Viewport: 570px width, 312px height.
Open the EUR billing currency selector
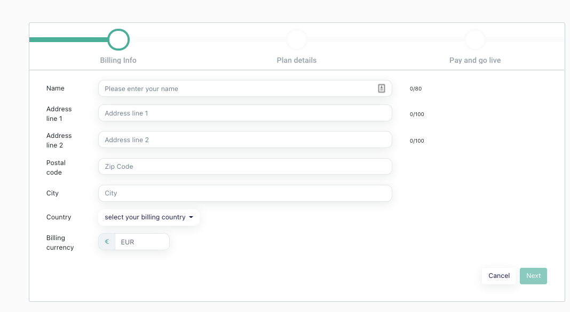pyautogui.click(x=142, y=242)
